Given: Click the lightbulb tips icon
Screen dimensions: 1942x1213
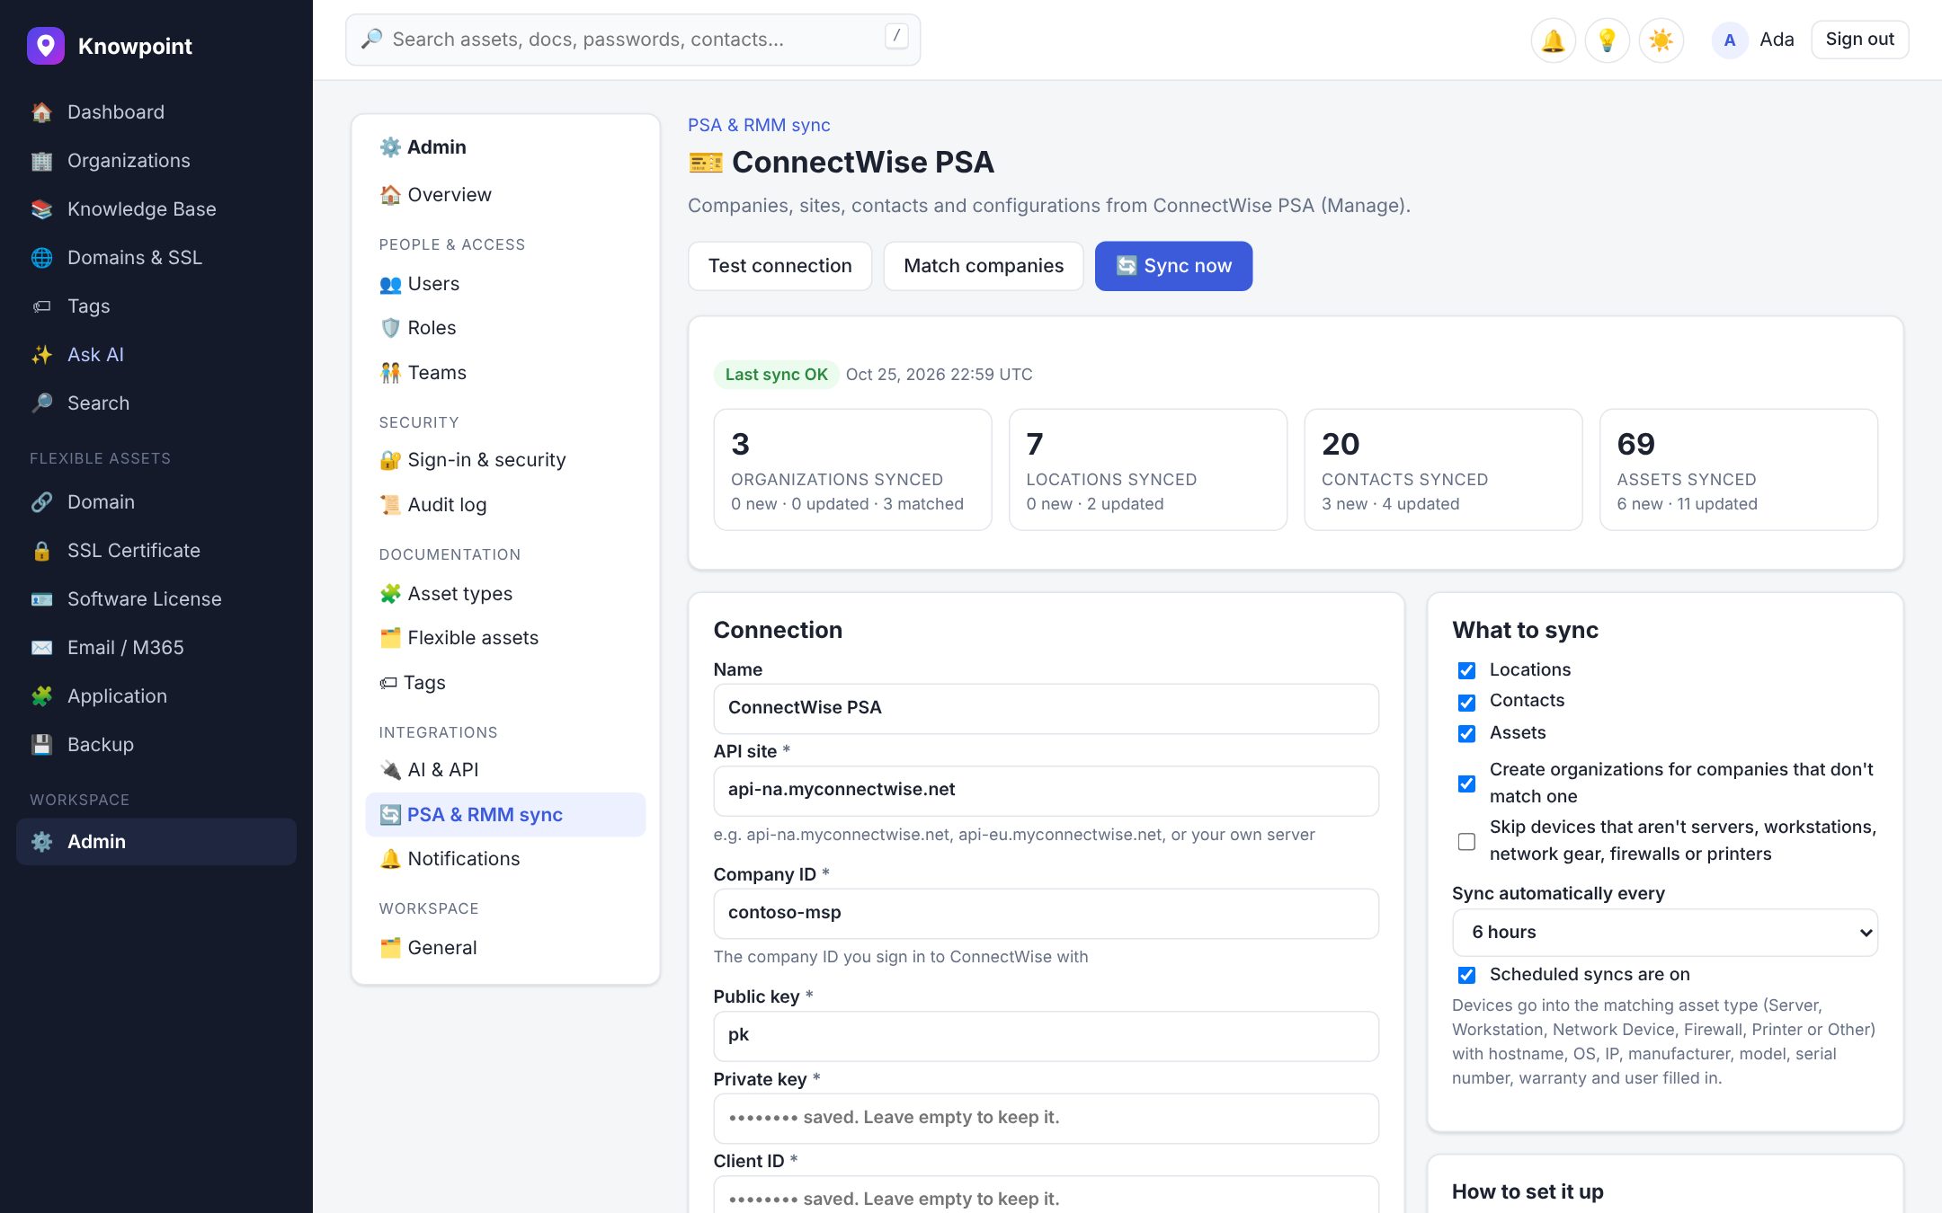Looking at the screenshot, I should pos(1607,40).
